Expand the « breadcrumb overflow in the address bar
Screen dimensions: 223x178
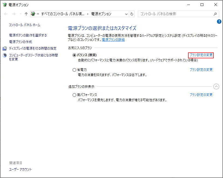38,14
